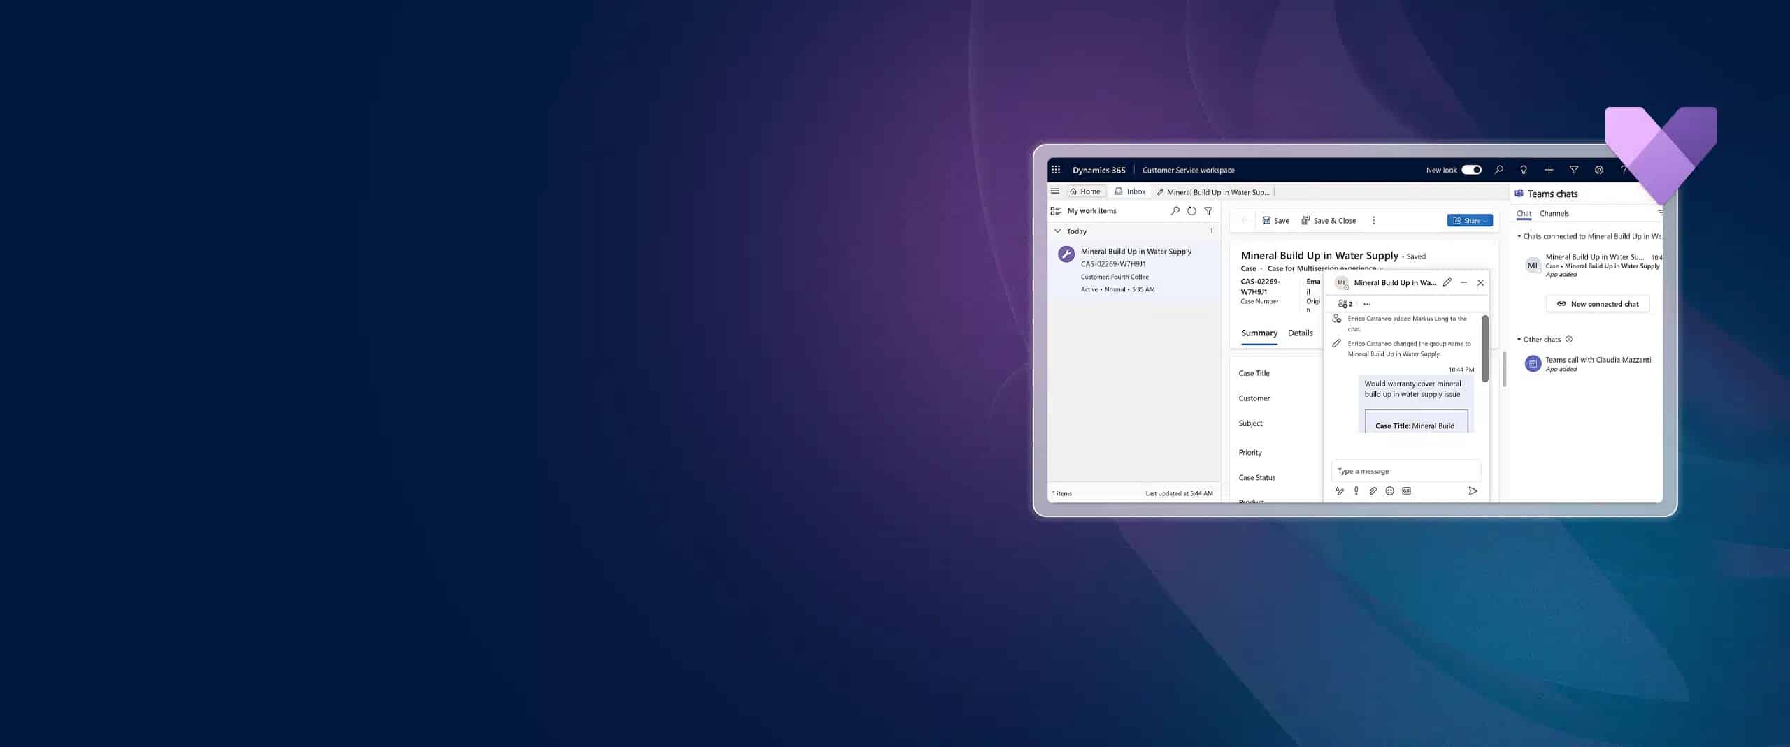Click inside the Type a message field
Screen dimensions: 1790x747
(x=1405, y=470)
